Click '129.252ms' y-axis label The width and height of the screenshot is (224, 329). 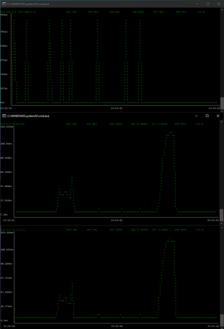[x=7, y=127]
